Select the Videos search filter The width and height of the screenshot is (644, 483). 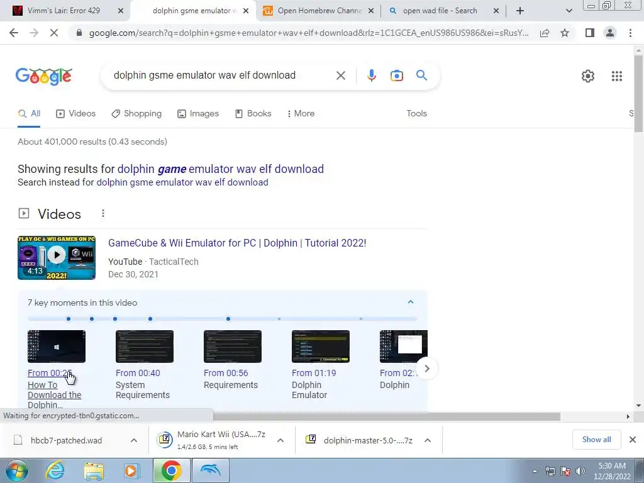click(x=76, y=114)
